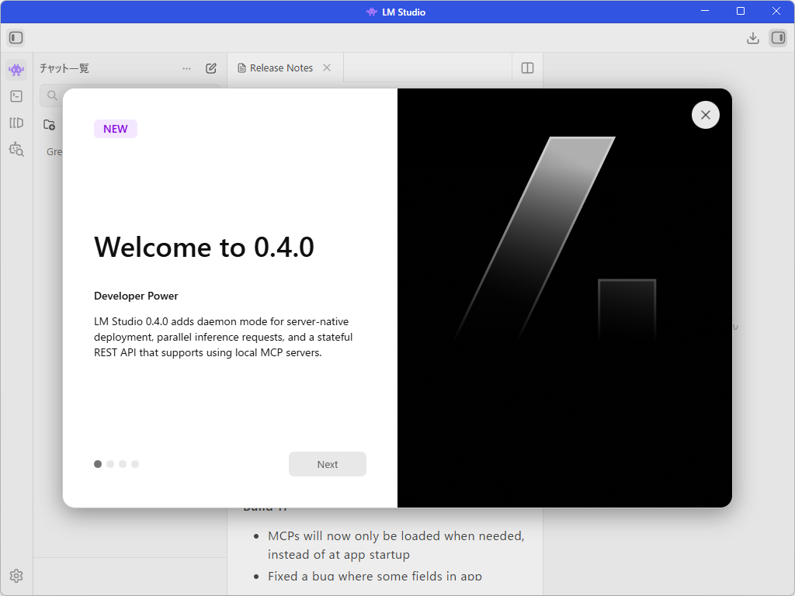Open App Settings with the gear icon
The image size is (795, 596).
16,575
